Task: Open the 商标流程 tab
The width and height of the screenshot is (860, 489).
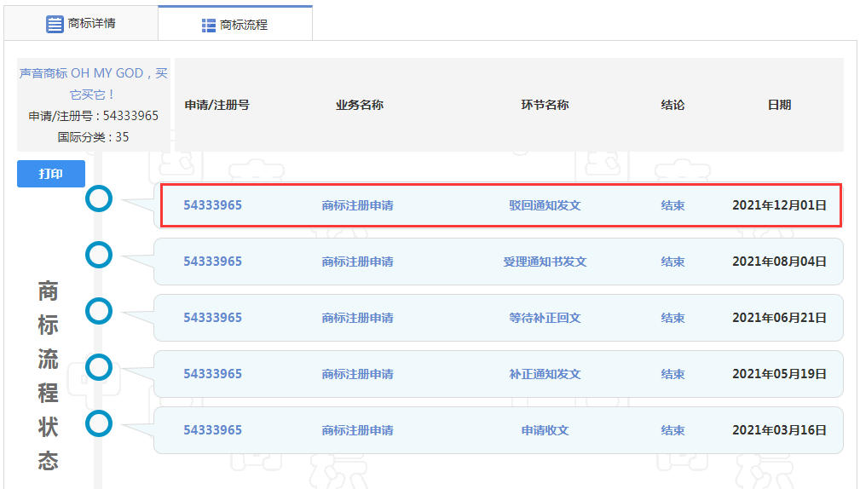Action: [x=235, y=25]
